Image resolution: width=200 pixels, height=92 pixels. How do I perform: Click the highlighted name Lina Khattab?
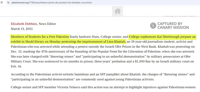click(x=116, y=42)
